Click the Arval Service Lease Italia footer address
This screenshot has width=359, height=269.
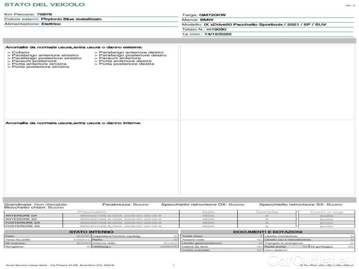(x=60, y=265)
